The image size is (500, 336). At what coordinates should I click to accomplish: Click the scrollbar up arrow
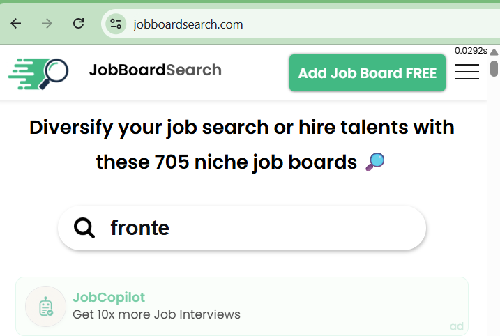tap(494, 52)
